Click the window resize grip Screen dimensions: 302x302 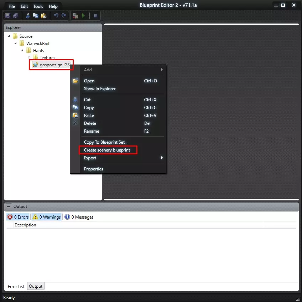coord(298,298)
